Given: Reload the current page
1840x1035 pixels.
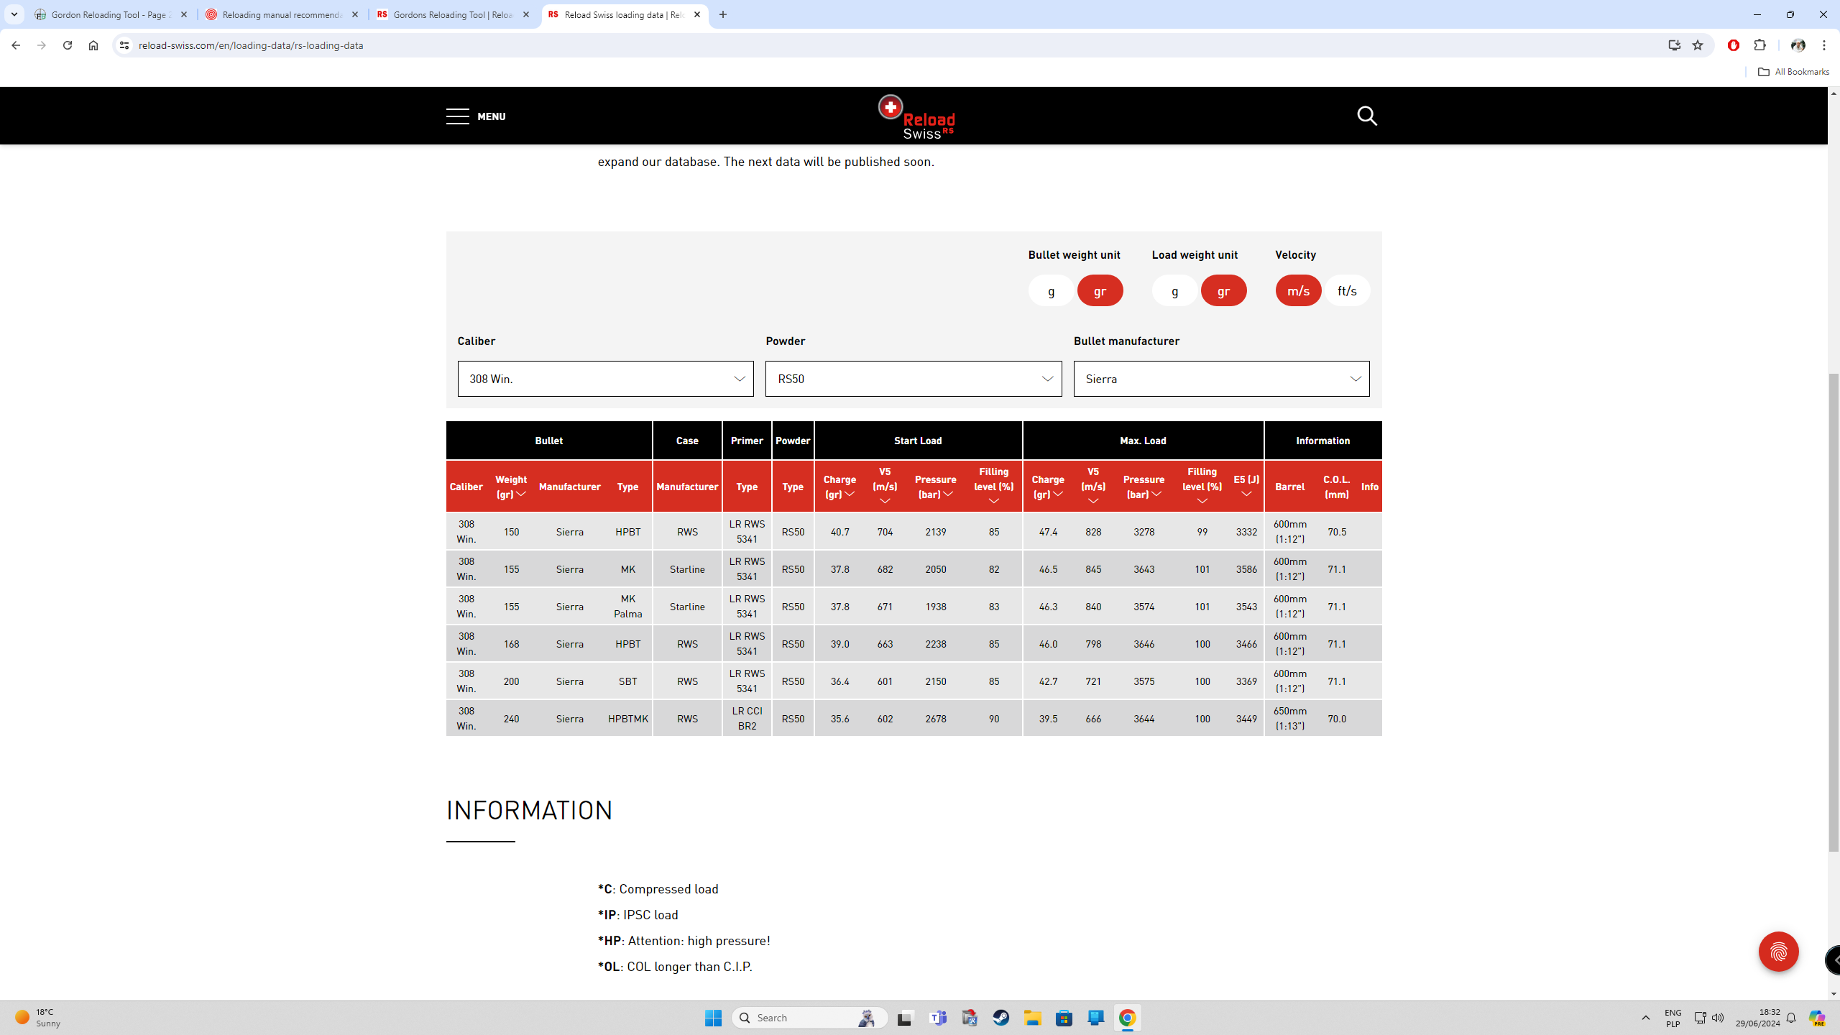Looking at the screenshot, I should point(68,45).
